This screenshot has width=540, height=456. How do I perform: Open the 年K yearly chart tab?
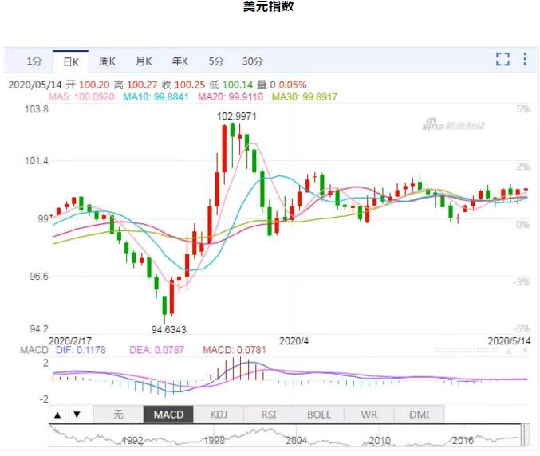pos(179,61)
